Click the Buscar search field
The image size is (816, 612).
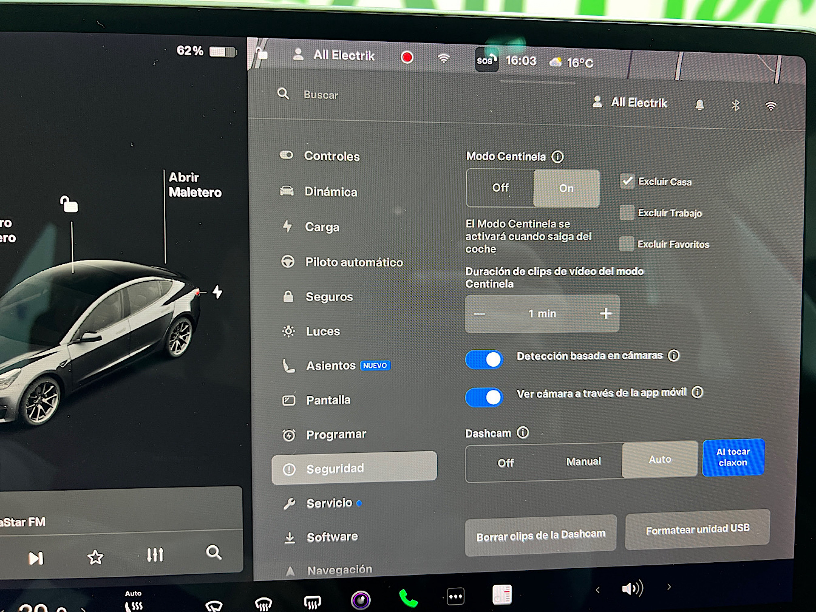321,95
